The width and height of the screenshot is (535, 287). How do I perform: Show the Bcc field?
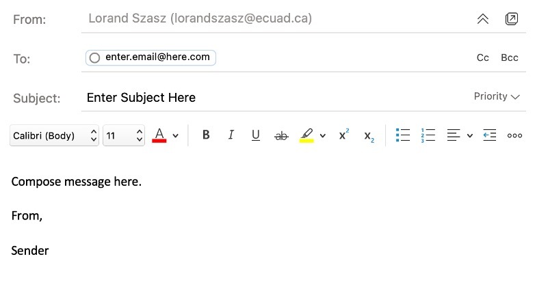[510, 57]
